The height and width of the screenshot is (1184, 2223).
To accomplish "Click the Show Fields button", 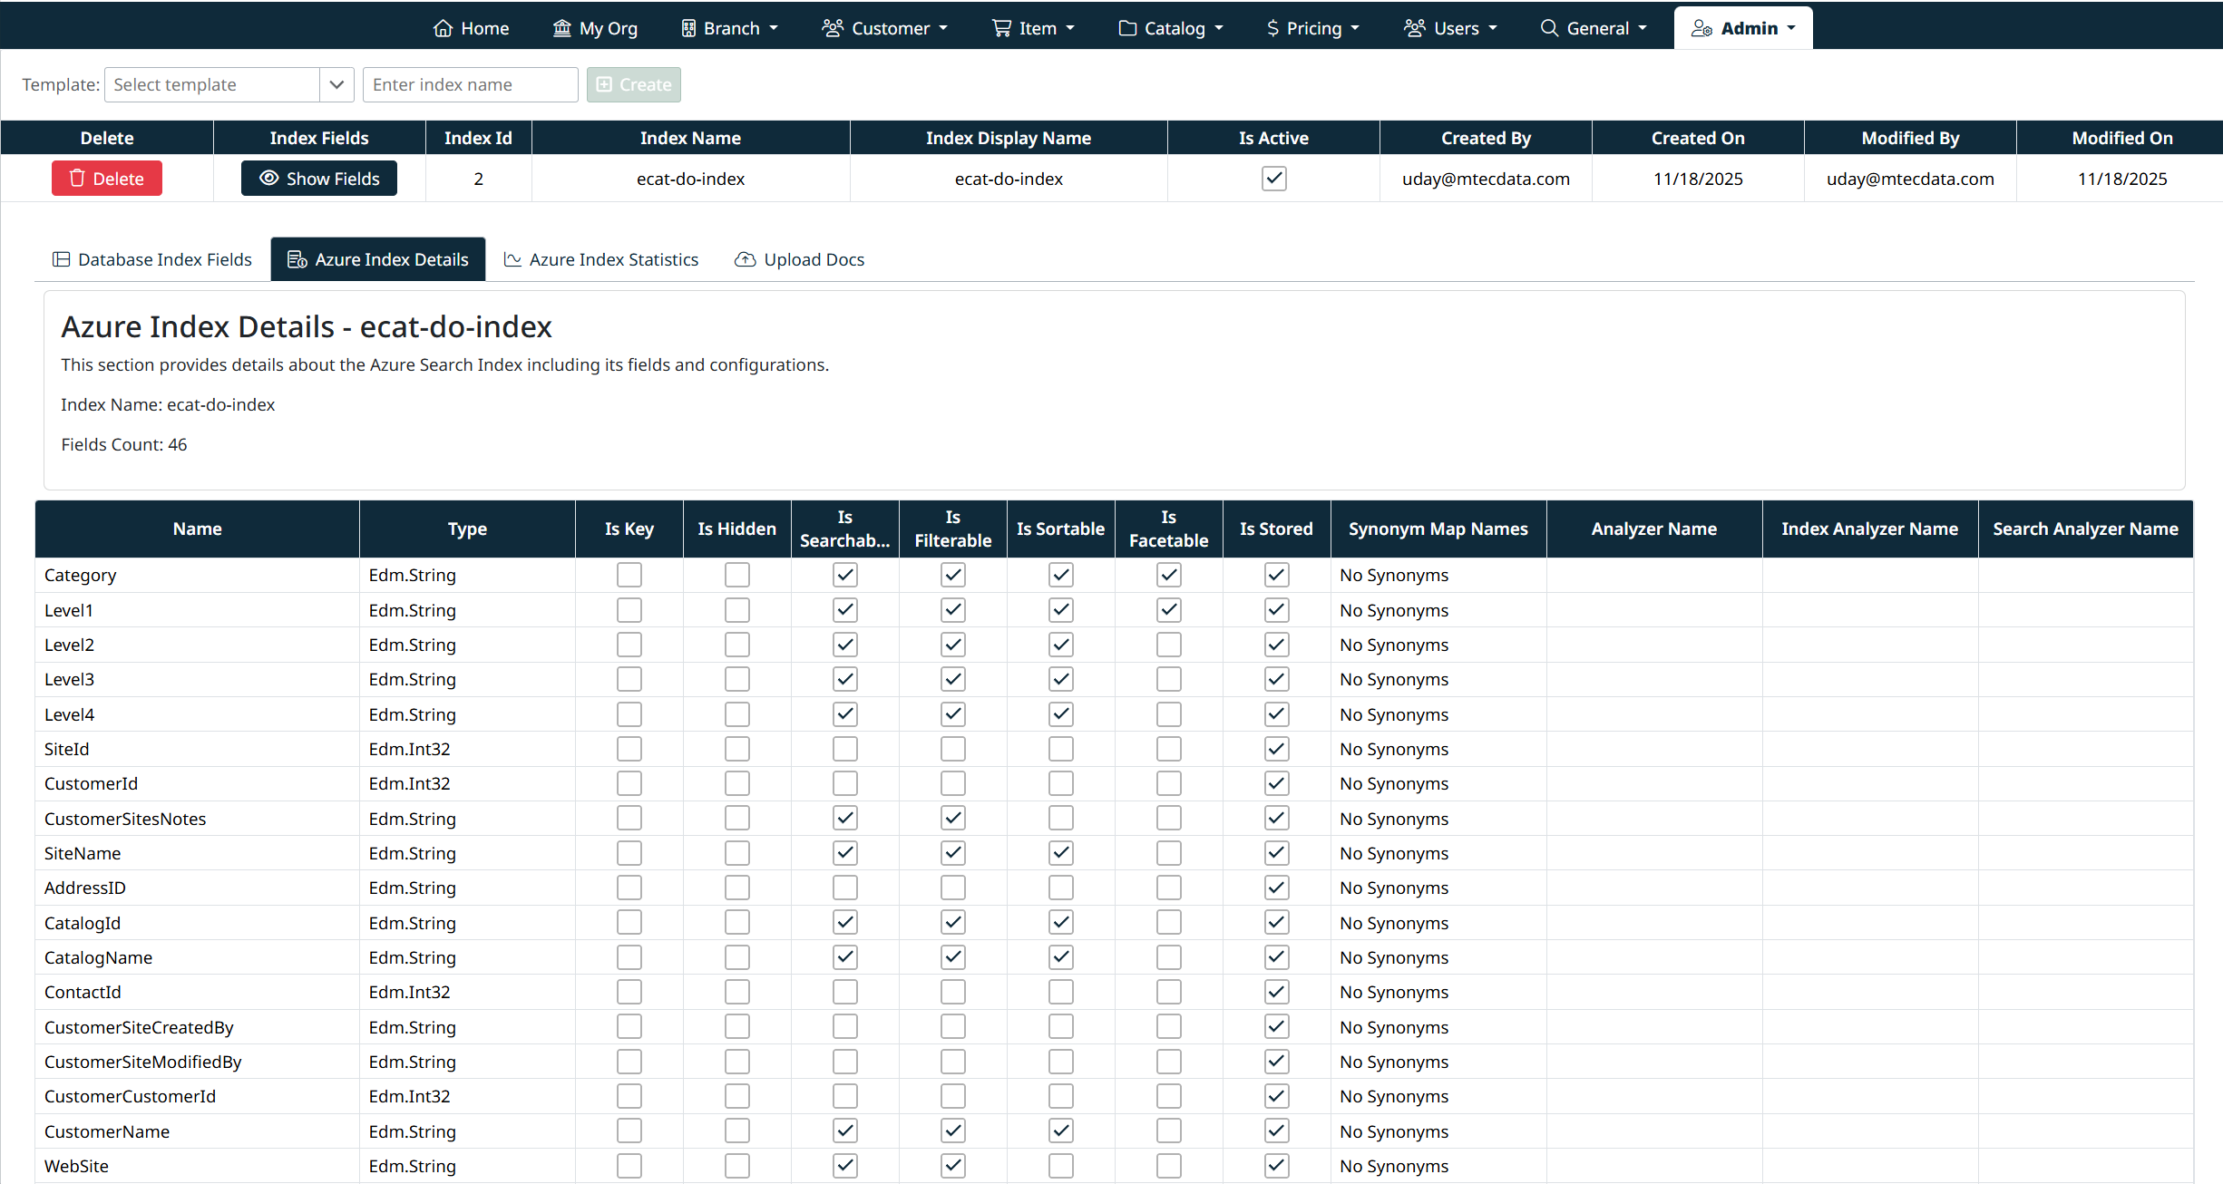I will coord(319,179).
